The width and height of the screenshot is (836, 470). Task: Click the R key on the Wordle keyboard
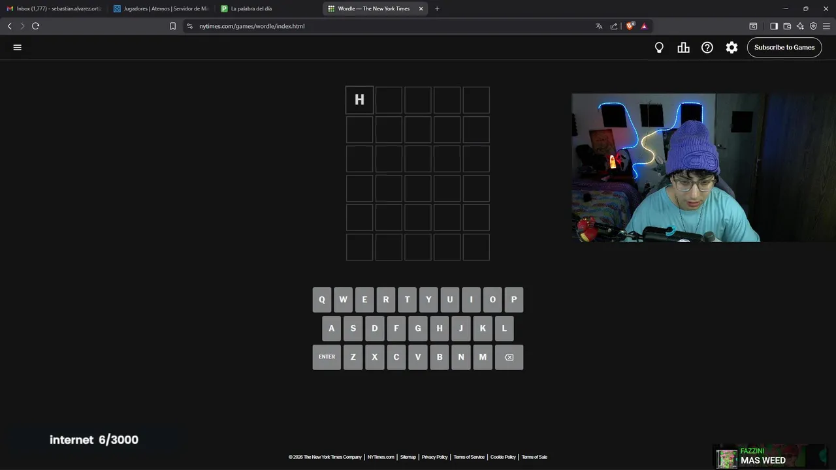(x=386, y=300)
